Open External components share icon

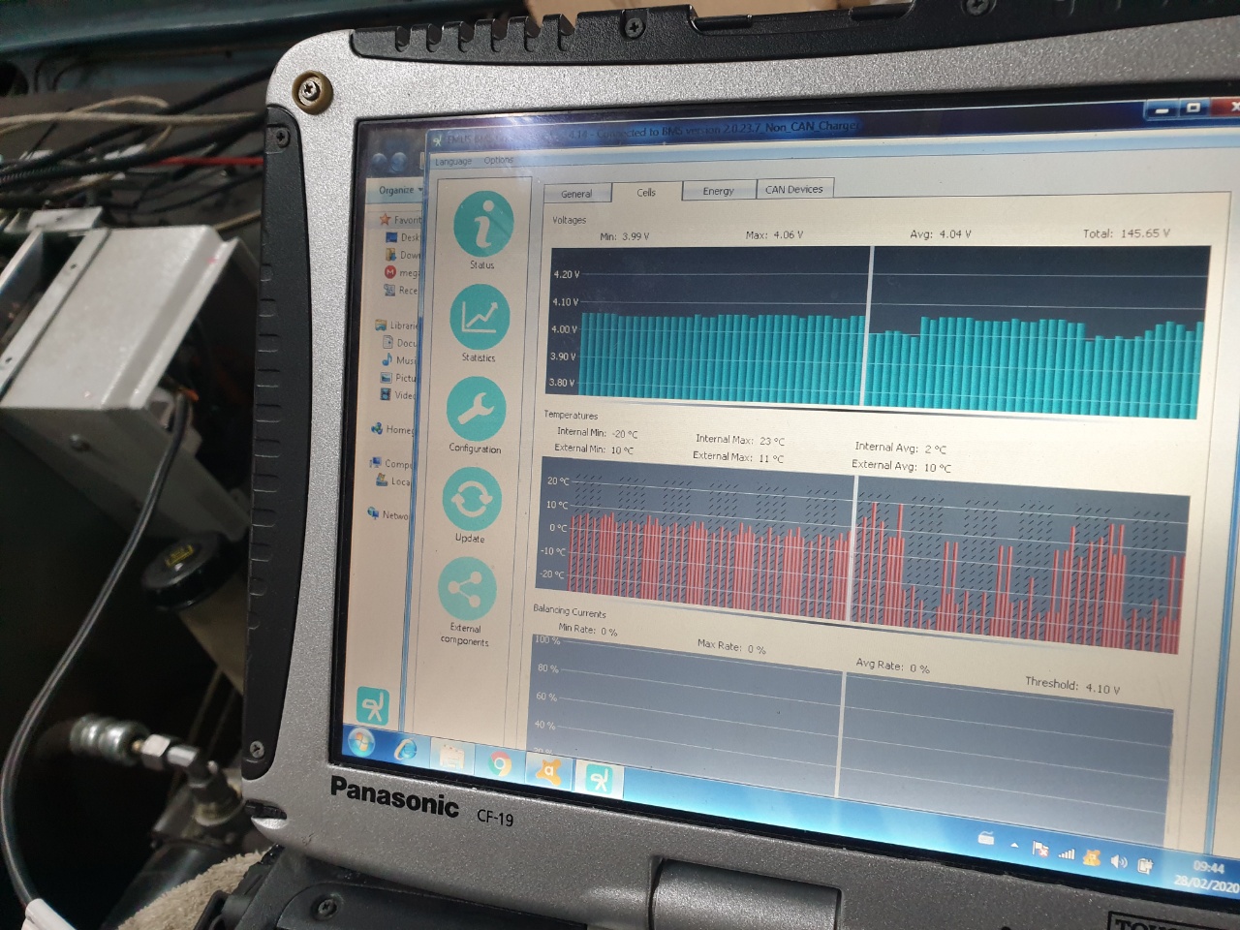pos(467,590)
